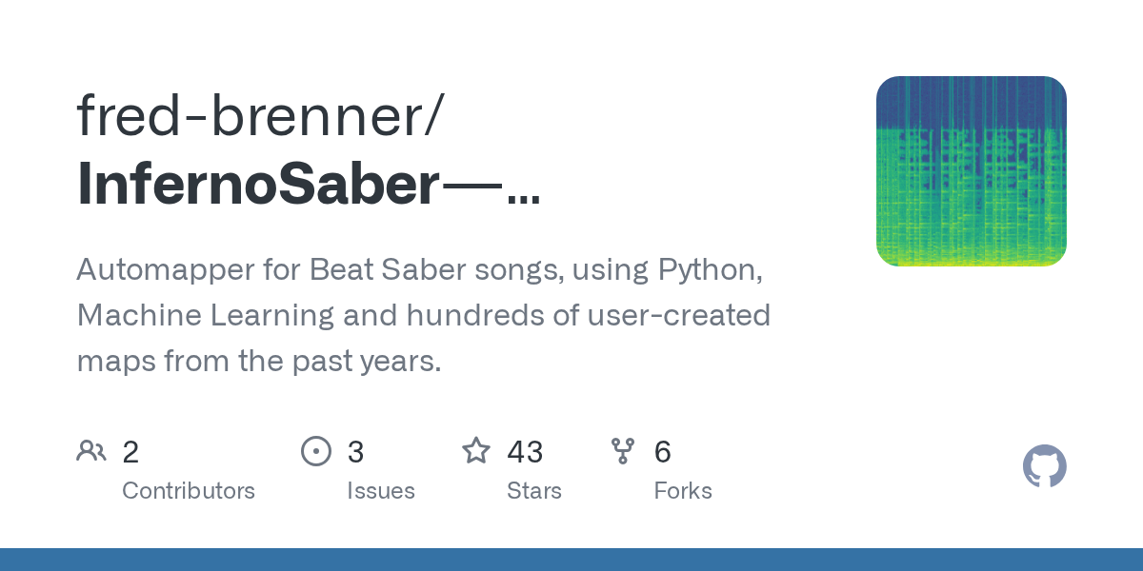
Task: Click the Contributors people icon
Action: click(x=91, y=451)
